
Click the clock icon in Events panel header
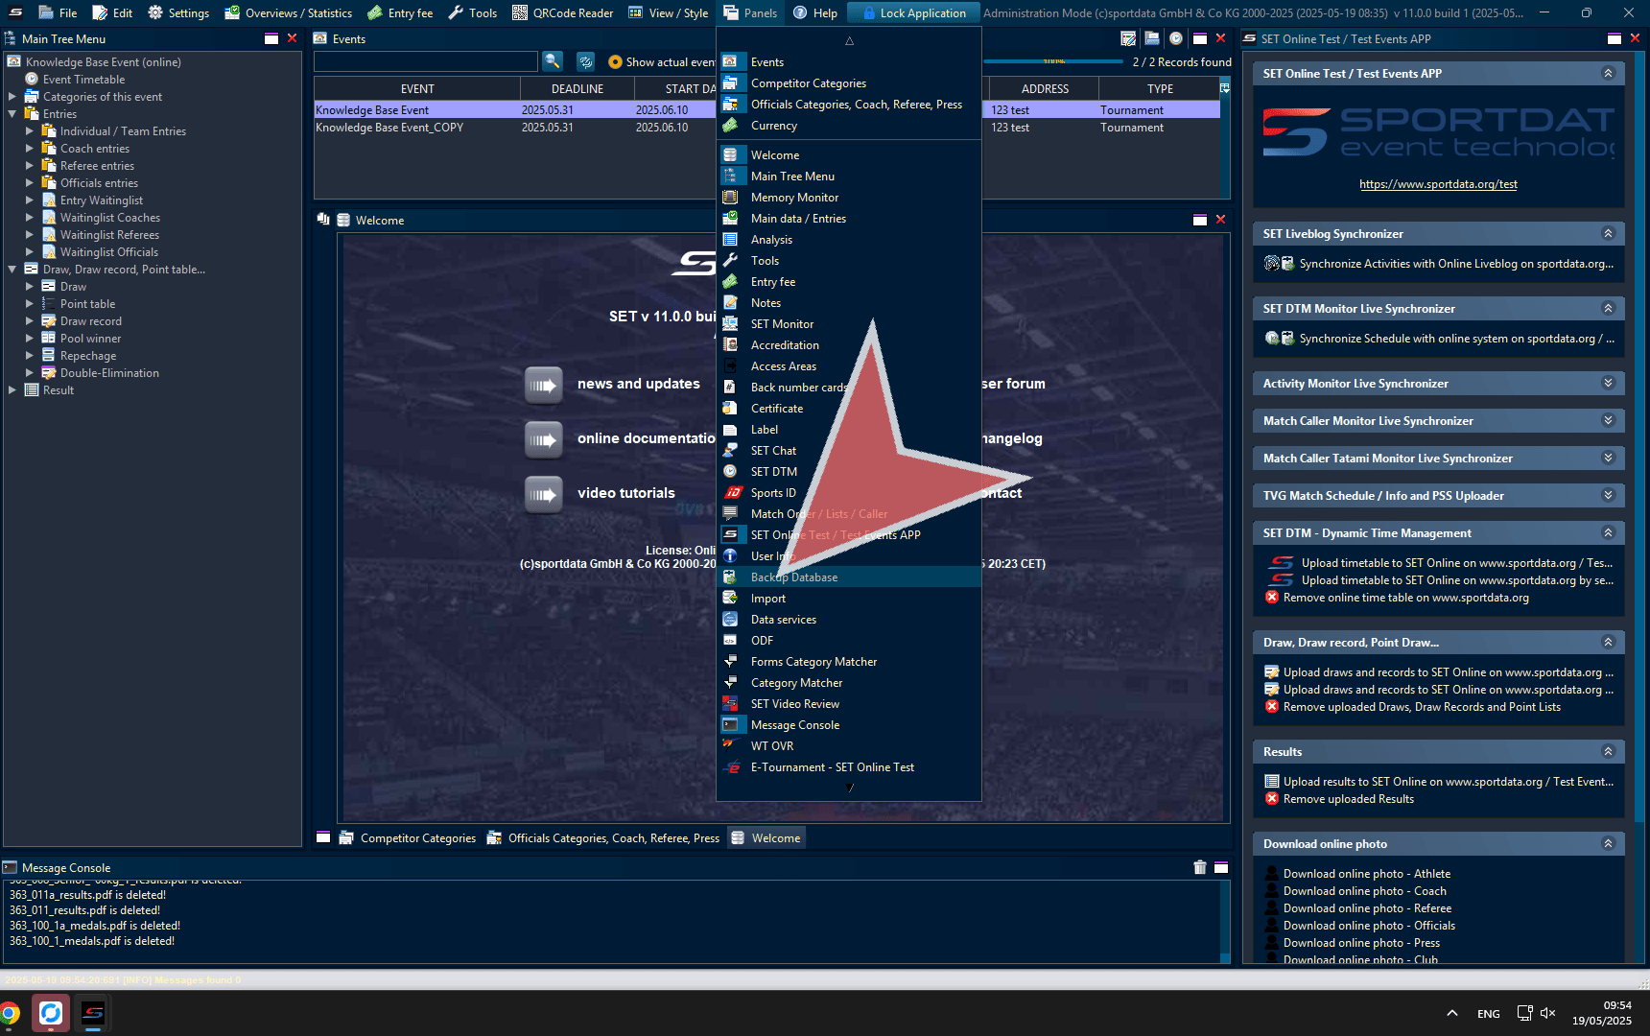click(1175, 38)
